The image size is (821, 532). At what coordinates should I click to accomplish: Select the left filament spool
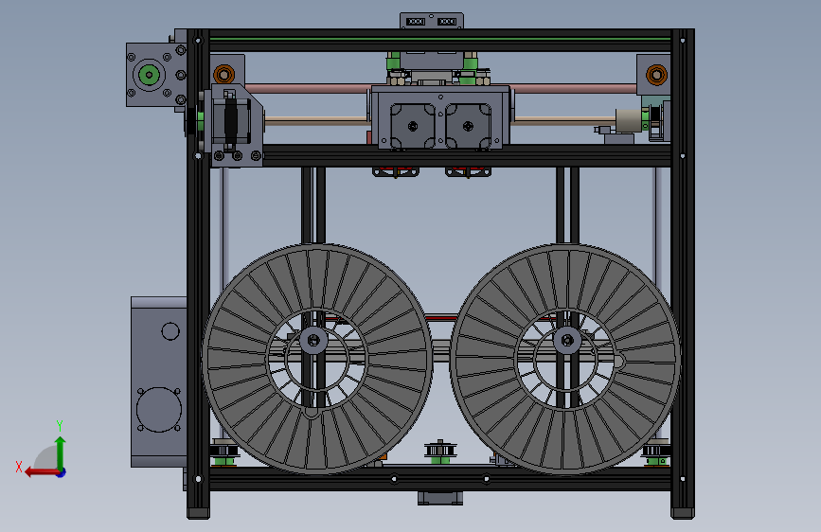317,359
